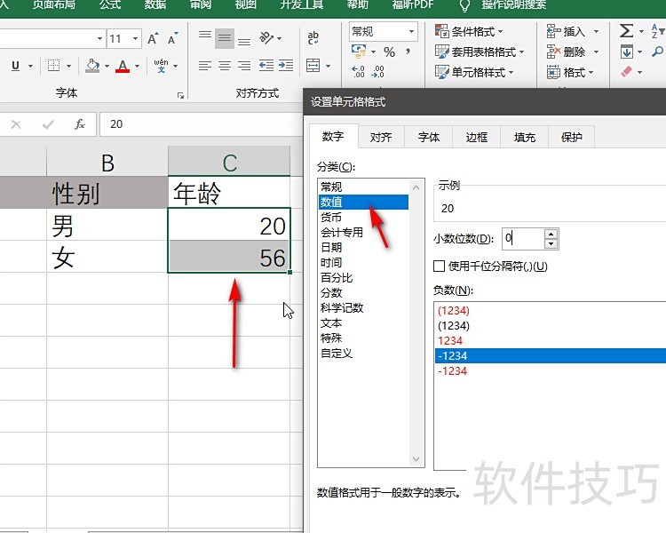Open the font name dropdown arrow
This screenshot has height=533, width=666.
pos(99,39)
